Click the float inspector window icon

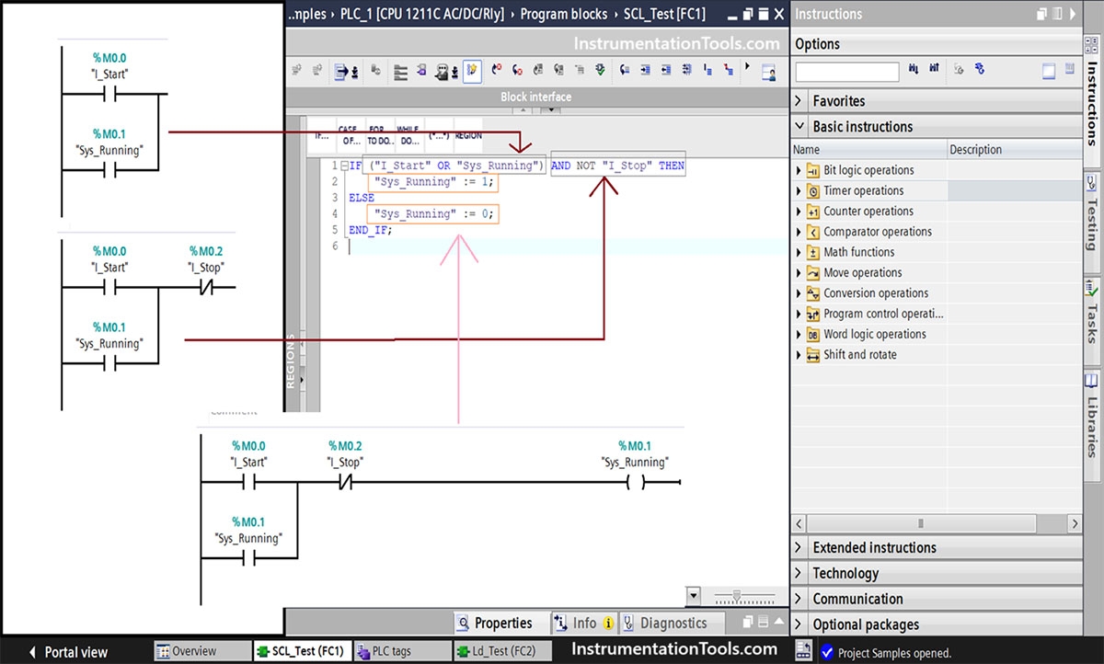coord(748,623)
